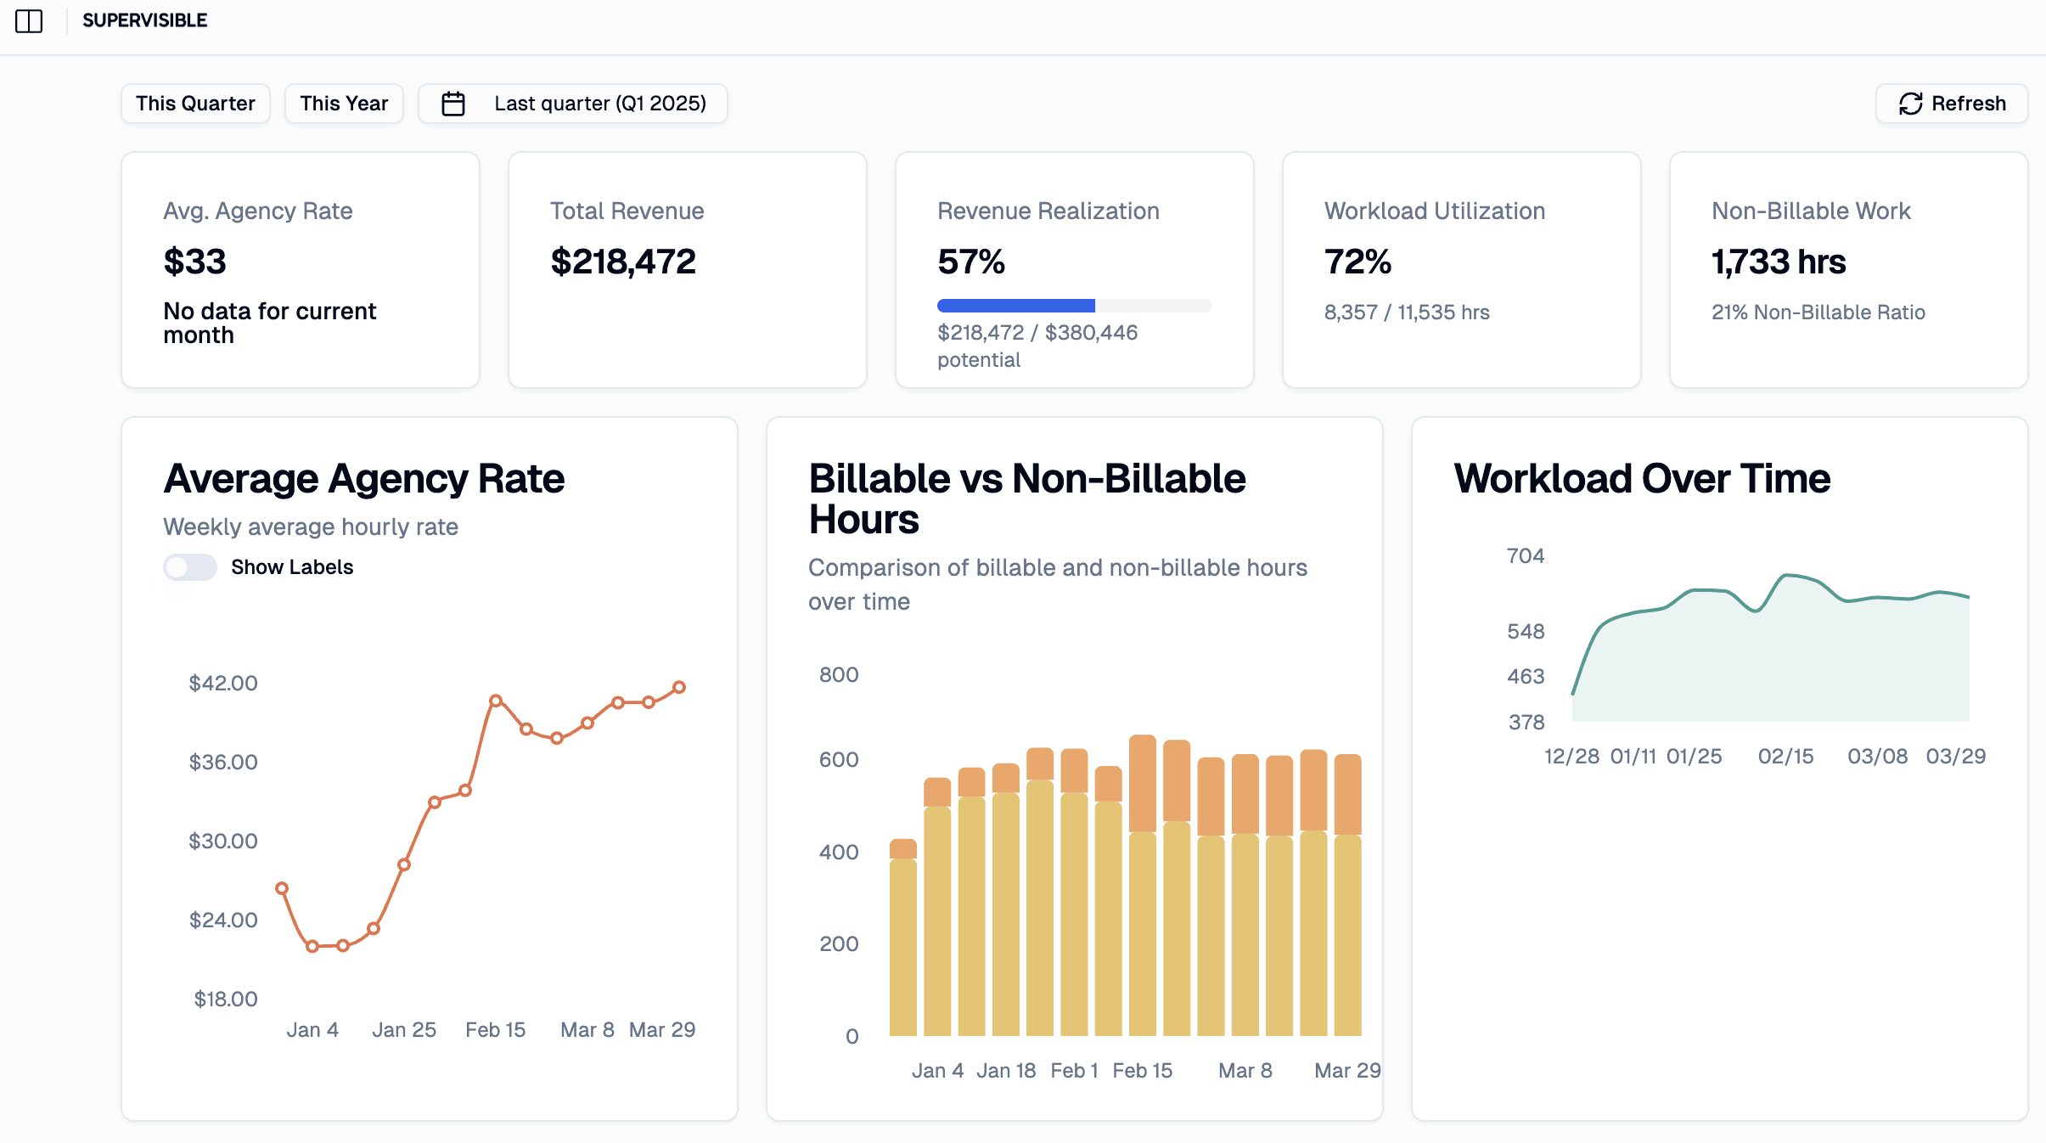This screenshot has width=2046, height=1143.
Task: Click the calendar icon in date picker
Action: tap(453, 104)
